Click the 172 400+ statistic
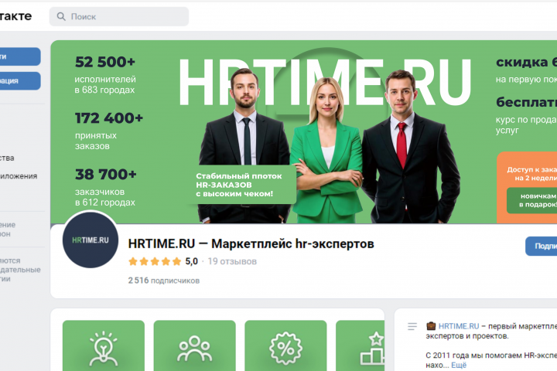 pyautogui.click(x=109, y=117)
